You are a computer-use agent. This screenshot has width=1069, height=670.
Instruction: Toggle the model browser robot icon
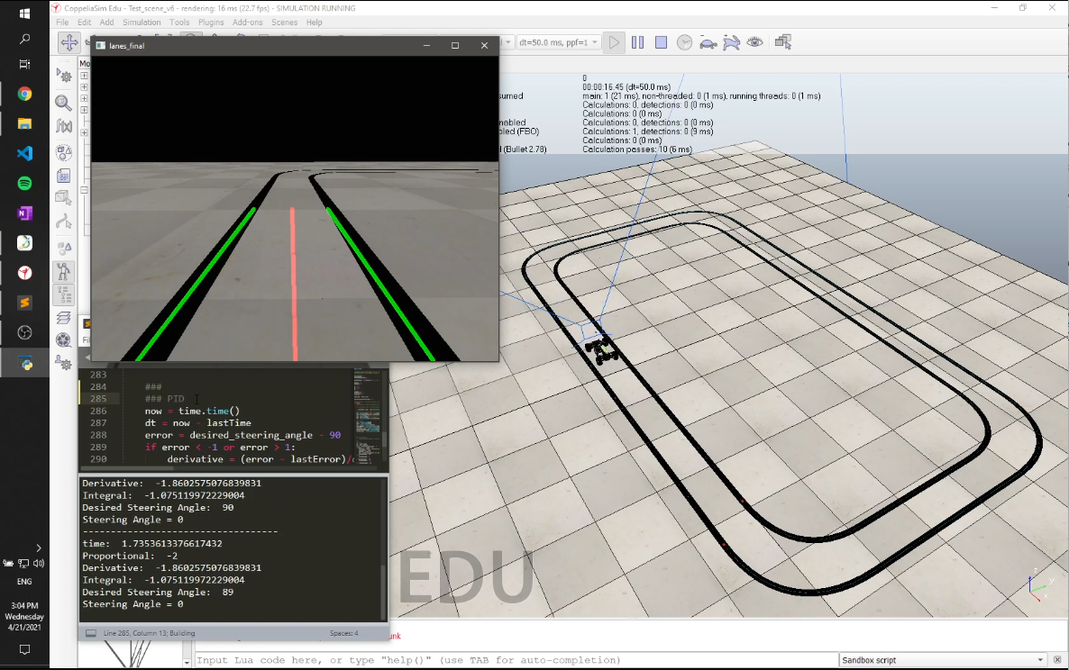pyautogui.click(x=64, y=270)
